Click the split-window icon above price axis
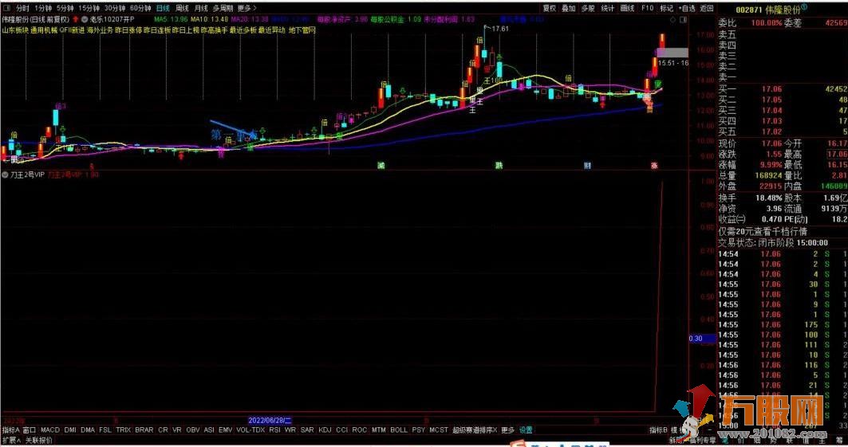This screenshot has width=848, height=447. pos(683,19)
